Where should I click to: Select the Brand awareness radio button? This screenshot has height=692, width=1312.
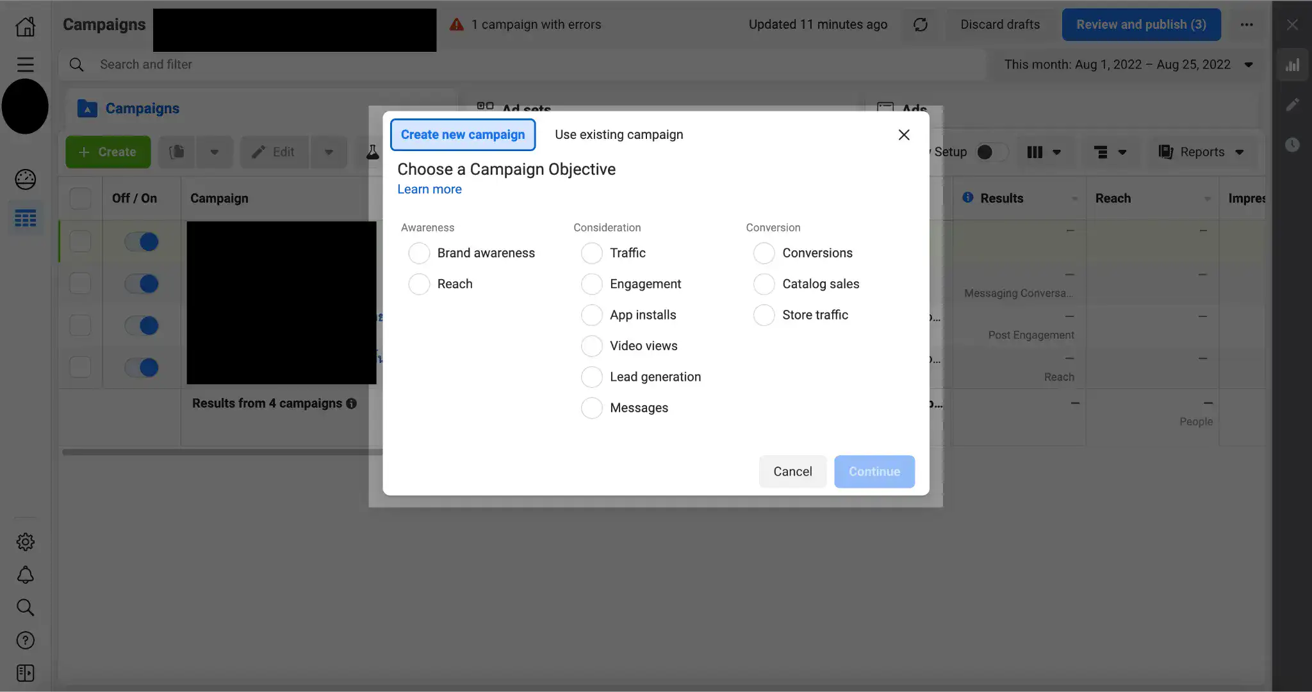(x=419, y=253)
